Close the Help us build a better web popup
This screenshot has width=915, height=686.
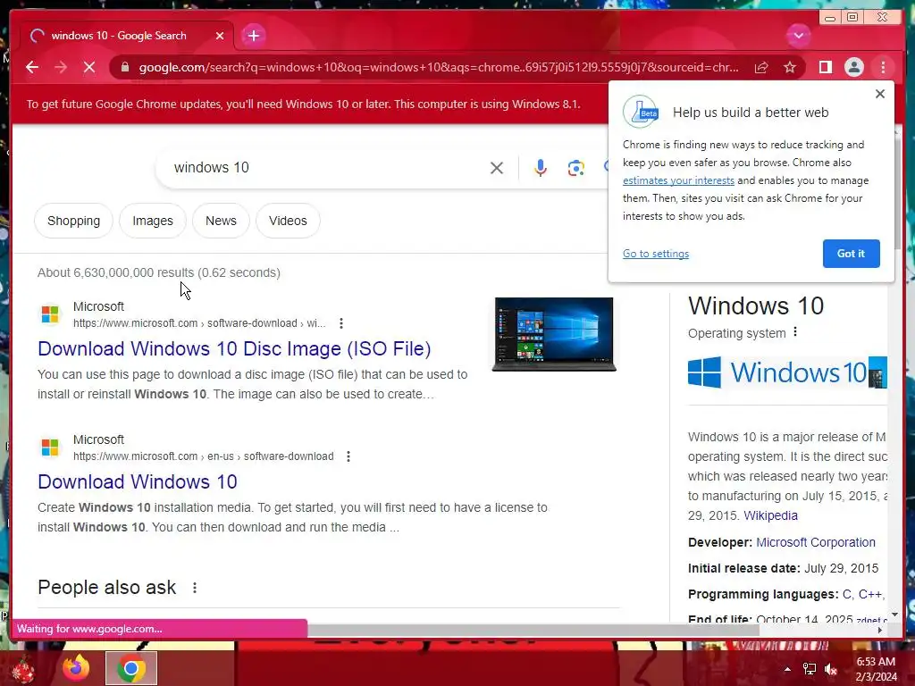(x=880, y=94)
